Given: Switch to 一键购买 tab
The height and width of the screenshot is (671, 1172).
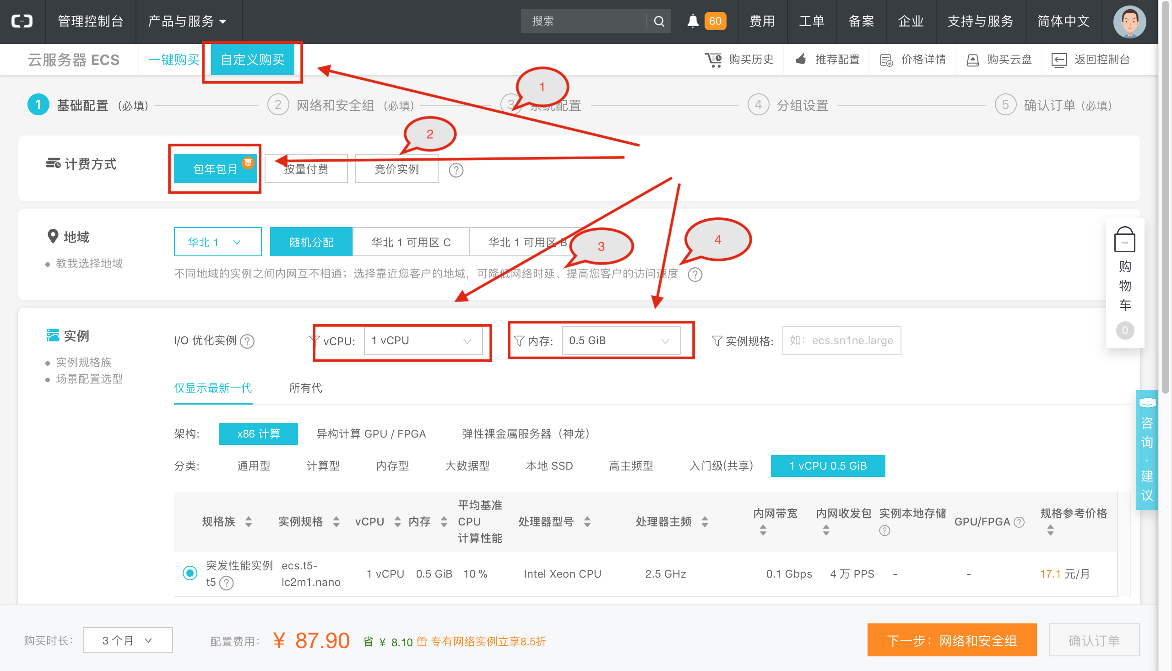Looking at the screenshot, I should click(174, 60).
